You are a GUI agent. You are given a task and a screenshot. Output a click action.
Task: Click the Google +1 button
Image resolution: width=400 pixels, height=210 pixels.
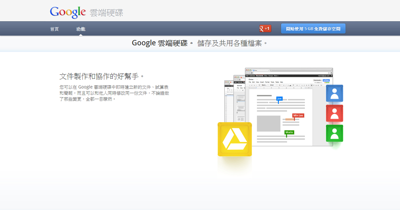(x=265, y=29)
